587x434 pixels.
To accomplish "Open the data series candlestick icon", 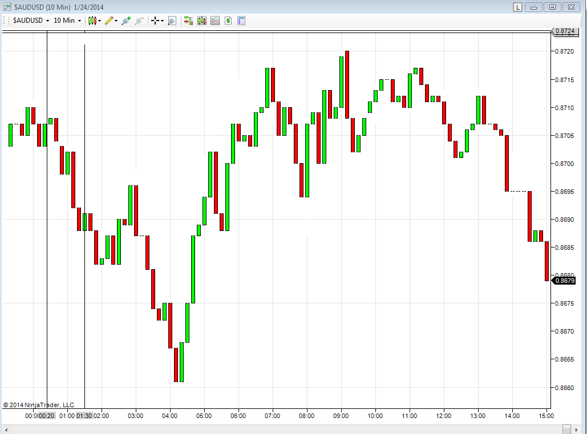I will (x=202, y=21).
